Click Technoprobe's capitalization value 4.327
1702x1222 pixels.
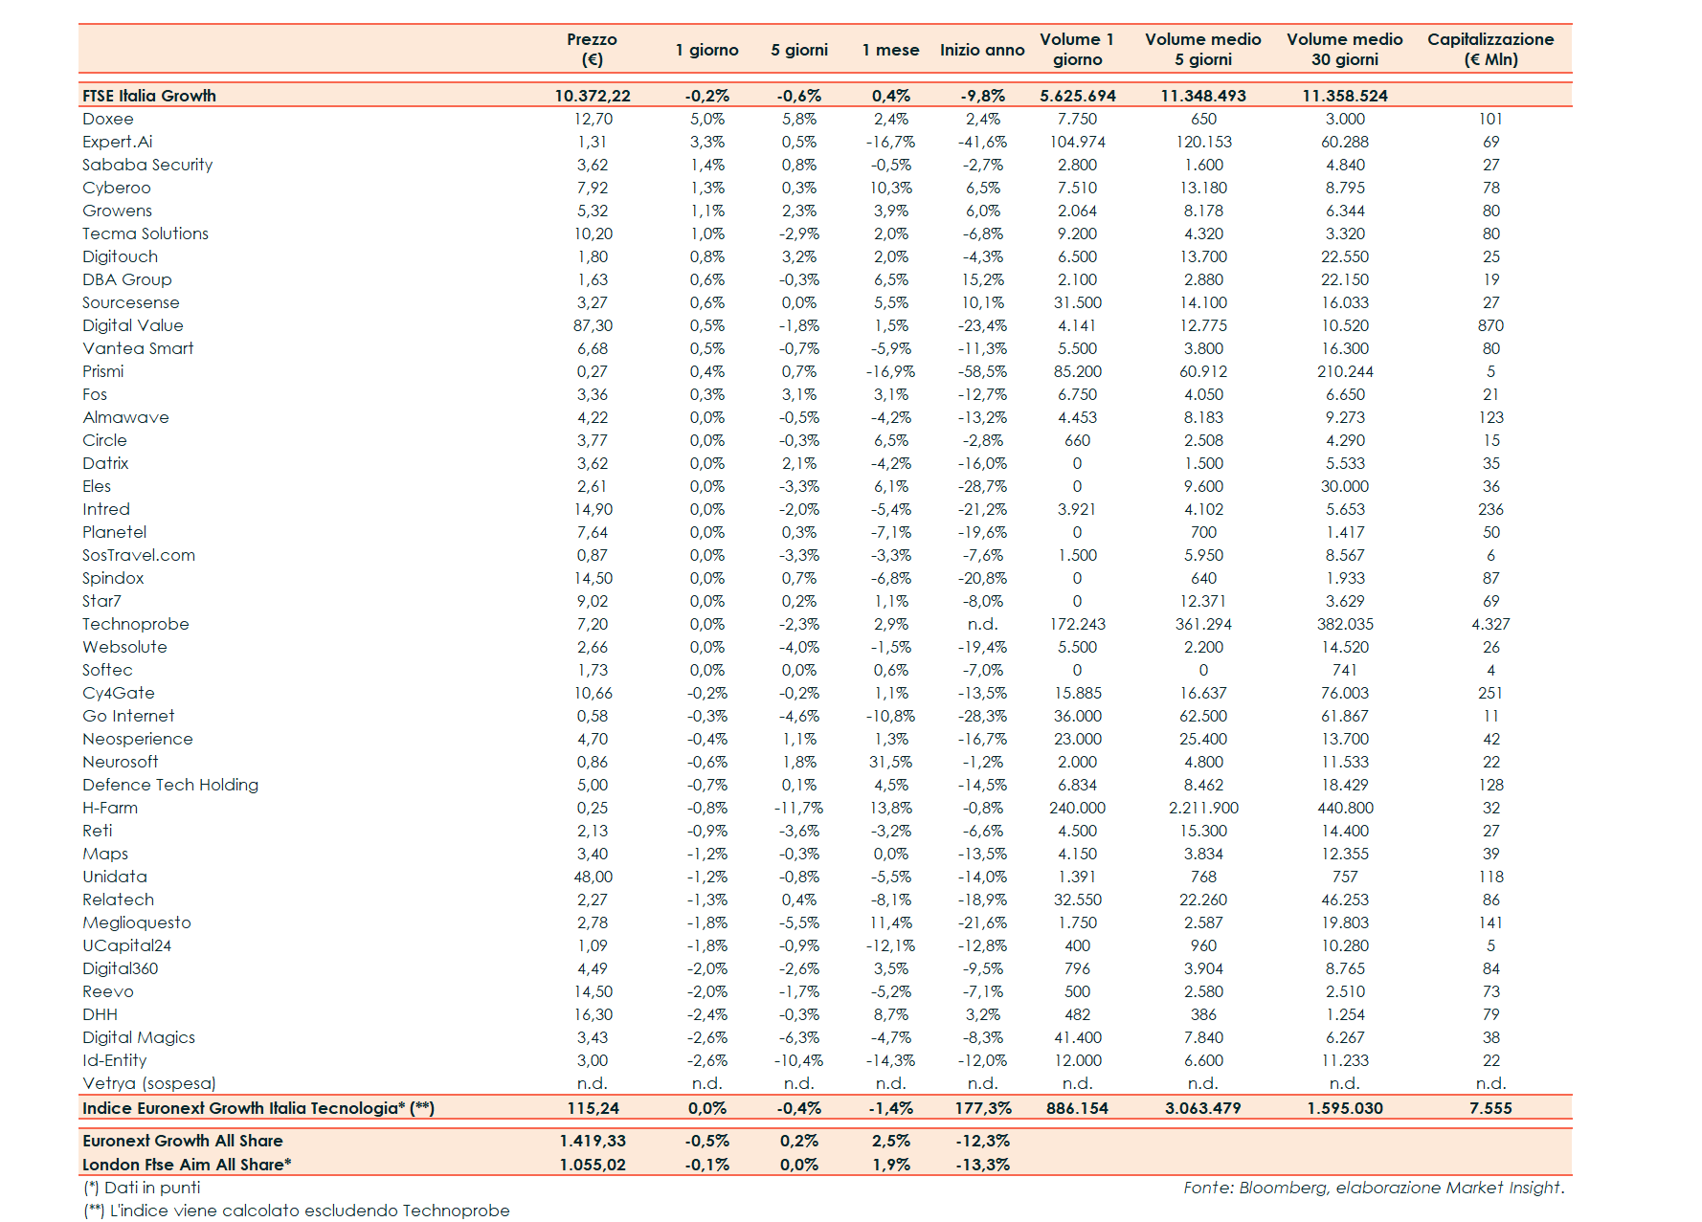tap(1490, 624)
